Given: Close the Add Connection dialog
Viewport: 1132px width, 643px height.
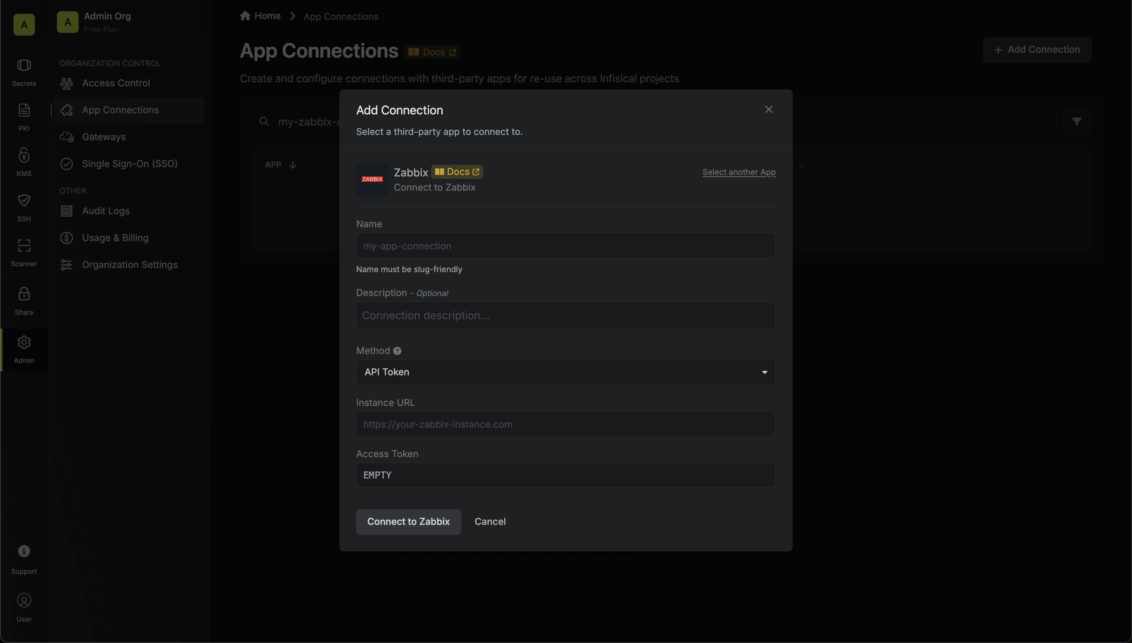Looking at the screenshot, I should click(769, 110).
